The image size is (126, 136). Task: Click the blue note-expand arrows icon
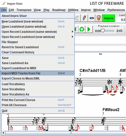pos(92,18)
